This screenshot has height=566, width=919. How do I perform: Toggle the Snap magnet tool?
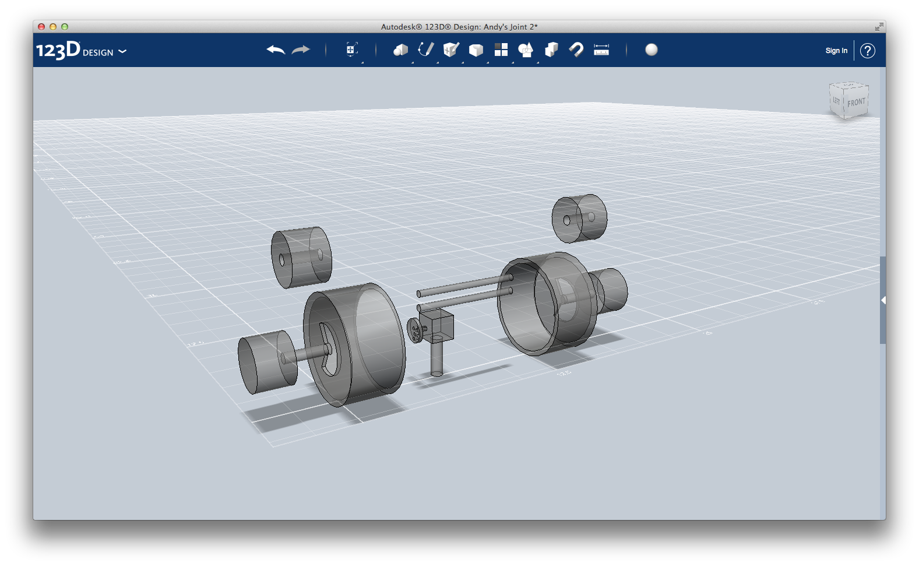tap(576, 50)
